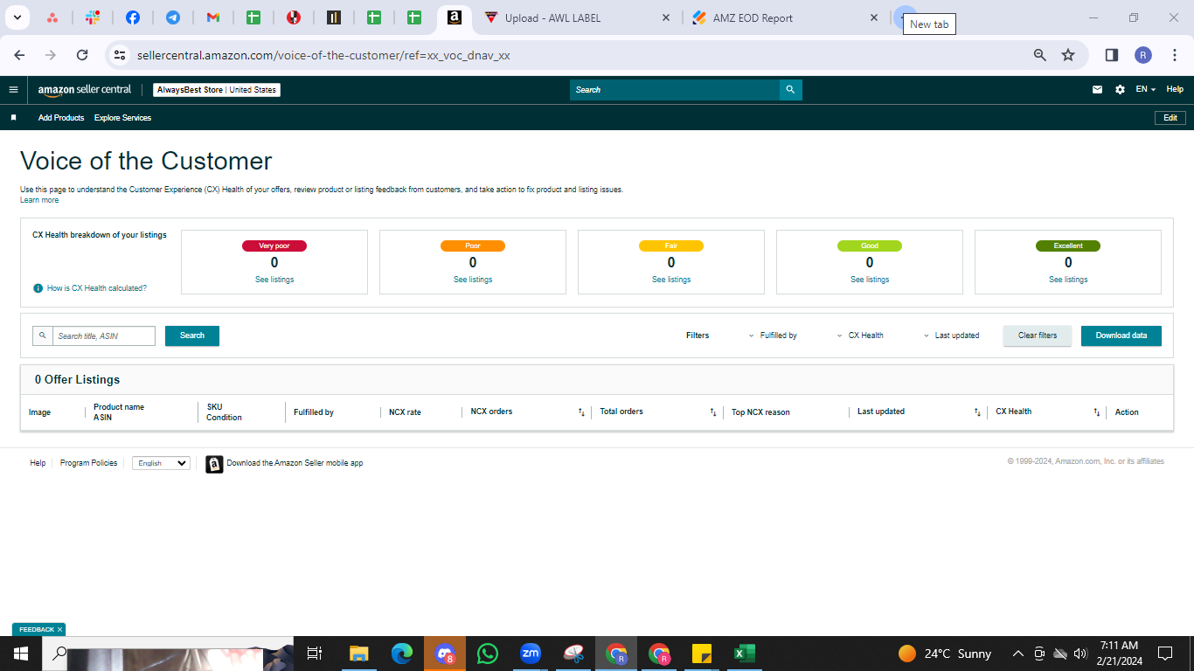This screenshot has height=671, width=1194.
Task: Click the Clear filters button
Action: (1038, 335)
